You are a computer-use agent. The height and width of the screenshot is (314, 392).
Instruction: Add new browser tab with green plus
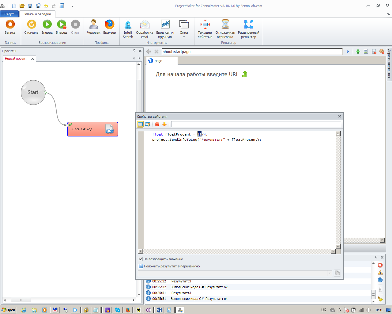click(358, 52)
